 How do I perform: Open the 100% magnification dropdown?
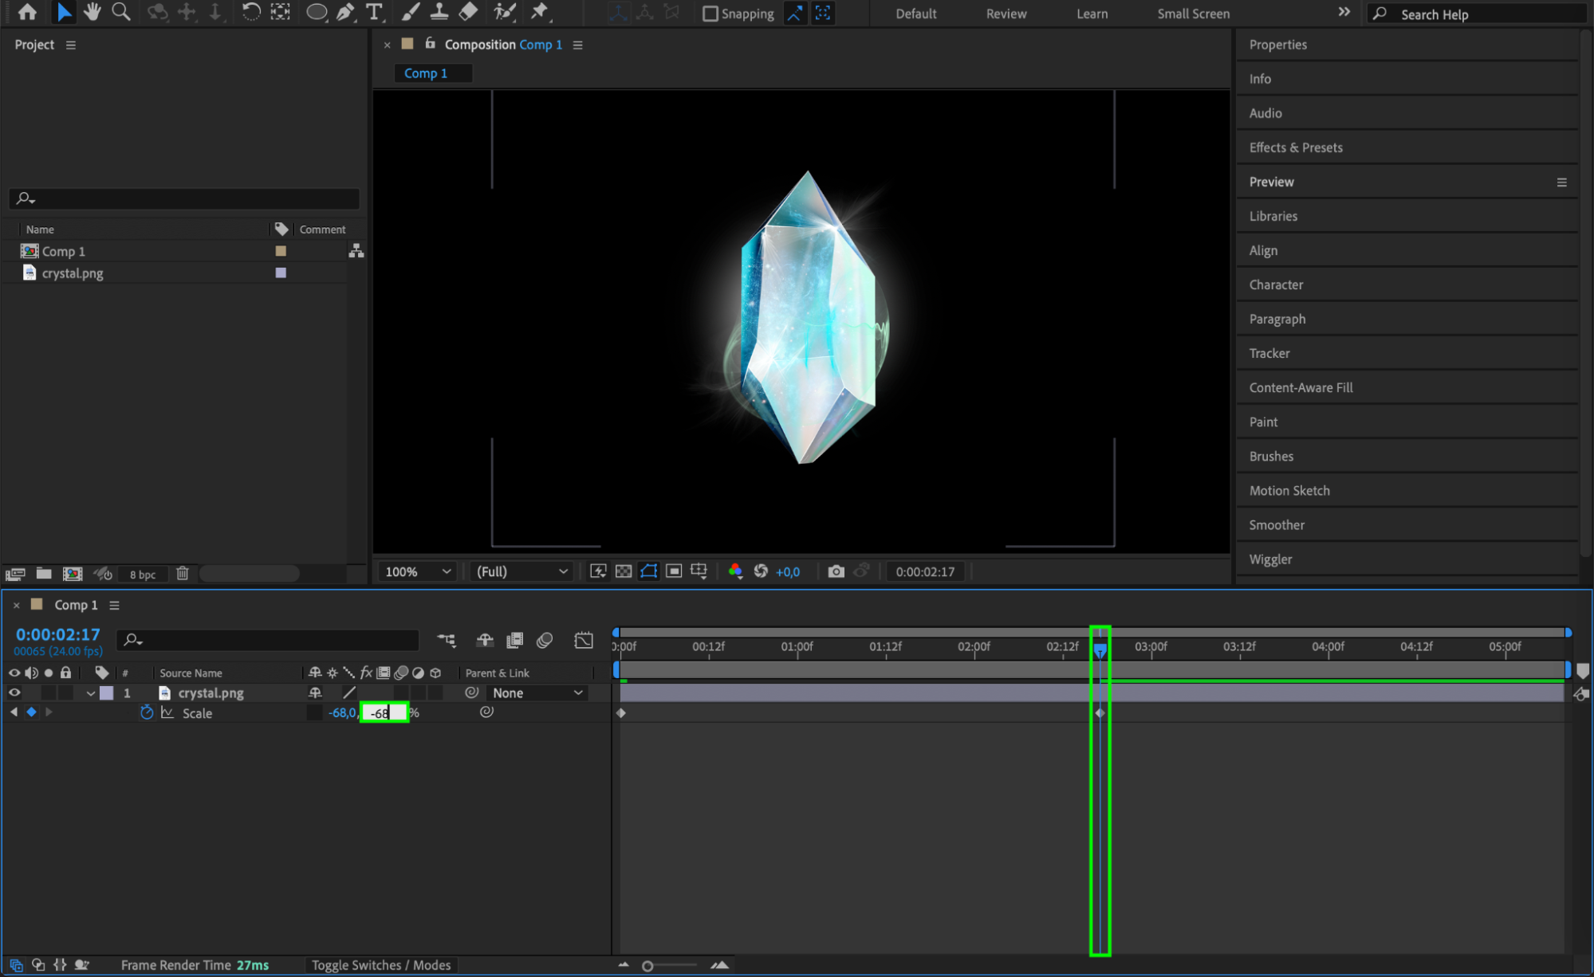pos(418,571)
